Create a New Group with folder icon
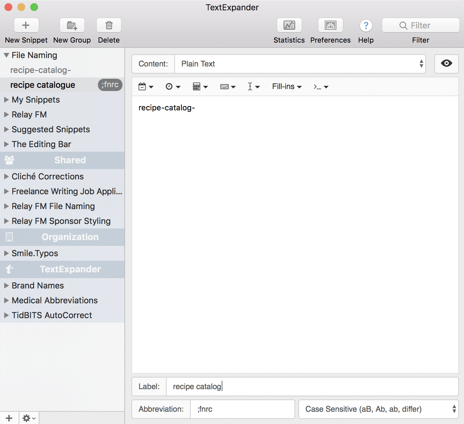The image size is (464, 424). 72,25
